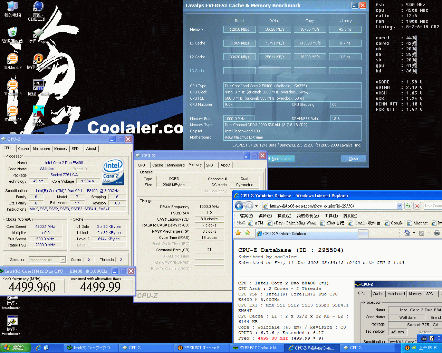
Task: Click the Add to Favorites icon
Action: 247,233
